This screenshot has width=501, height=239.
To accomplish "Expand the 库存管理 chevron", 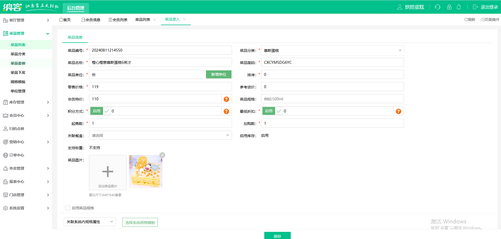I will (48, 102).
